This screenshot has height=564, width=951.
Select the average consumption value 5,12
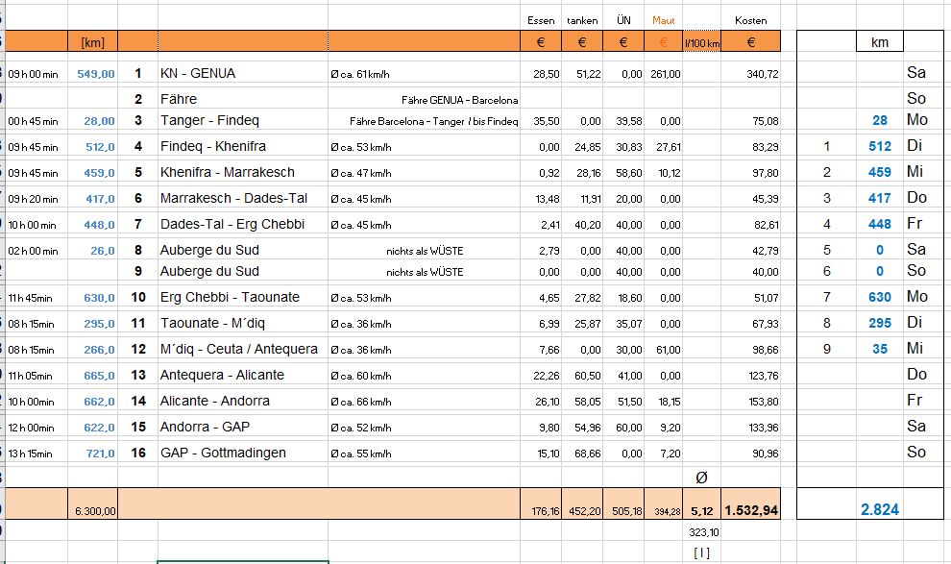(701, 509)
